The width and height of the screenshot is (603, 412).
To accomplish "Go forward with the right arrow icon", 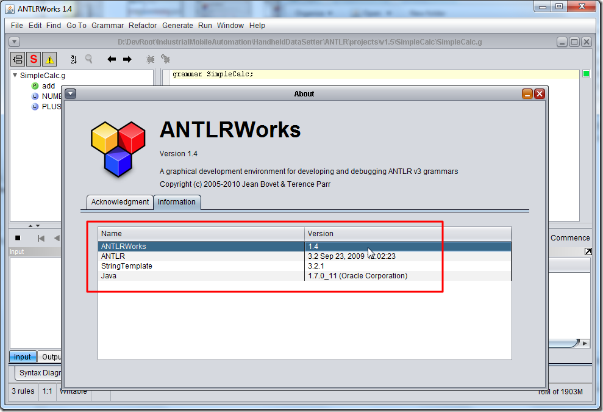I will pyautogui.click(x=127, y=59).
